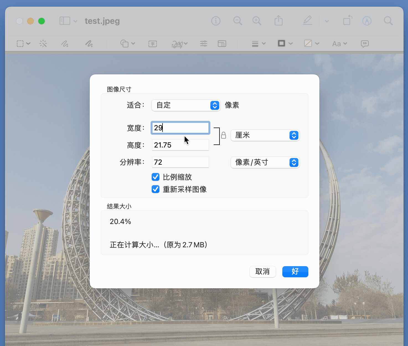
Task: Open the 适合 preset dropdown
Action: pyautogui.click(x=186, y=105)
